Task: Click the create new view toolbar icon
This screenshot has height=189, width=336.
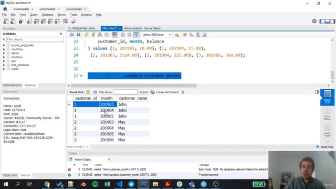Action: 43,21
